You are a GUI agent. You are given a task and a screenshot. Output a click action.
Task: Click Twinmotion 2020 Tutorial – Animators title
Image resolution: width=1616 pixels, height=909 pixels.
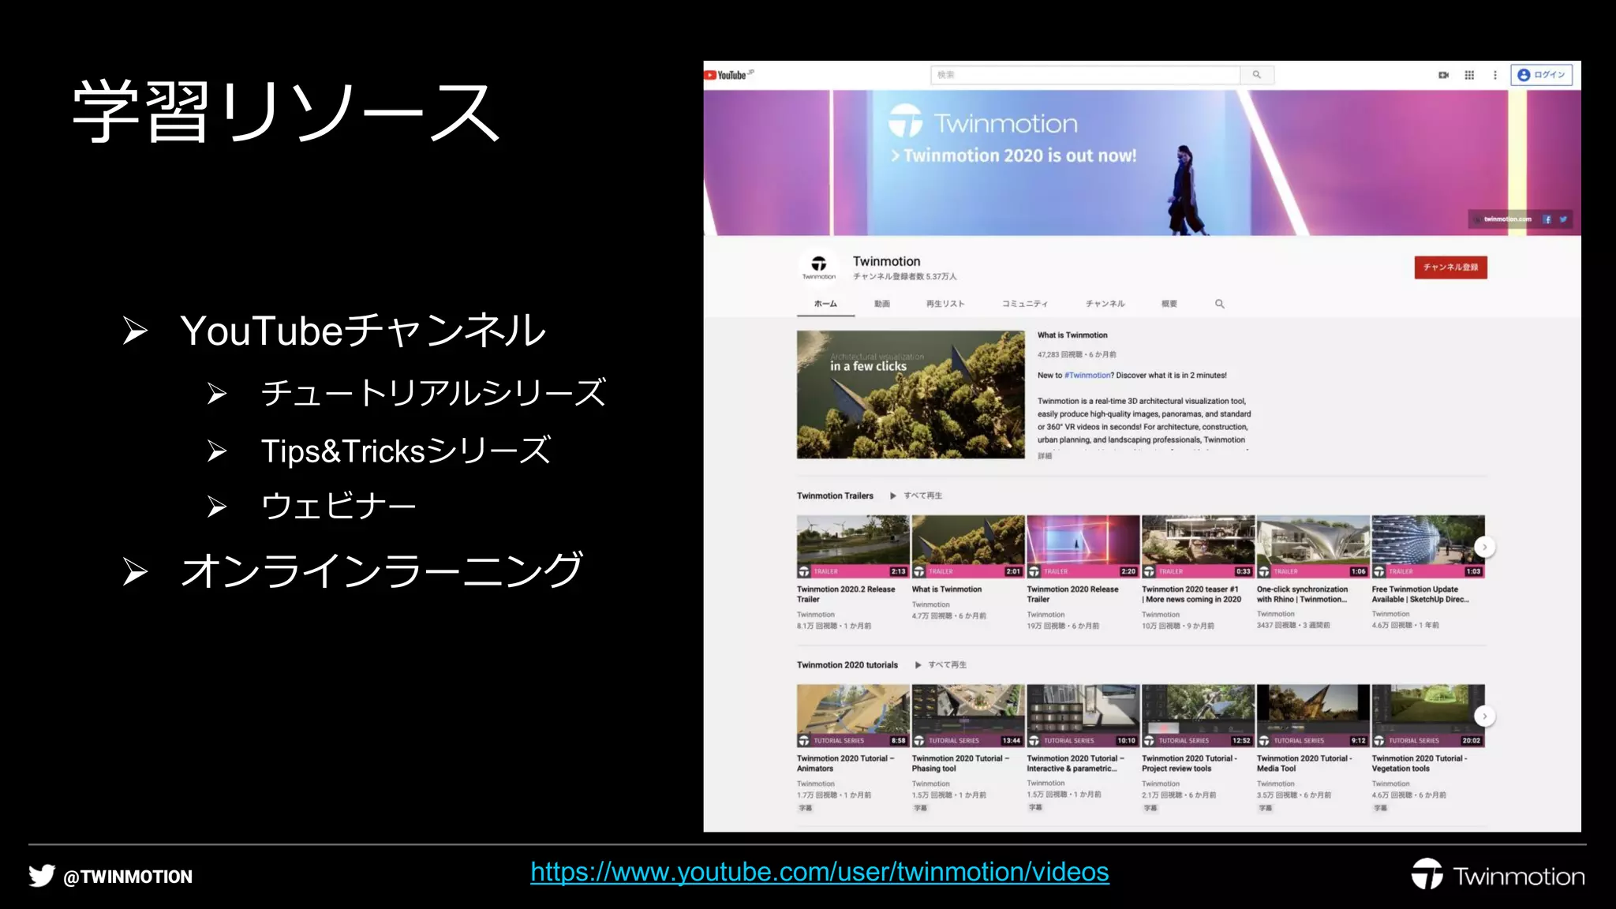[846, 763]
